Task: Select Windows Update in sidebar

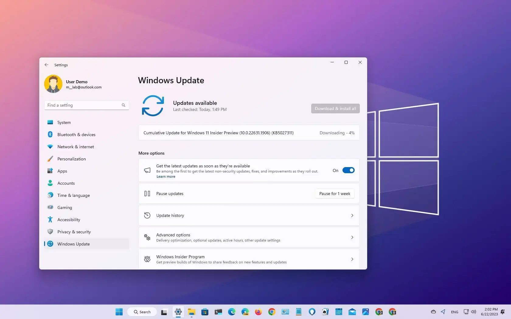Action: coord(87,244)
